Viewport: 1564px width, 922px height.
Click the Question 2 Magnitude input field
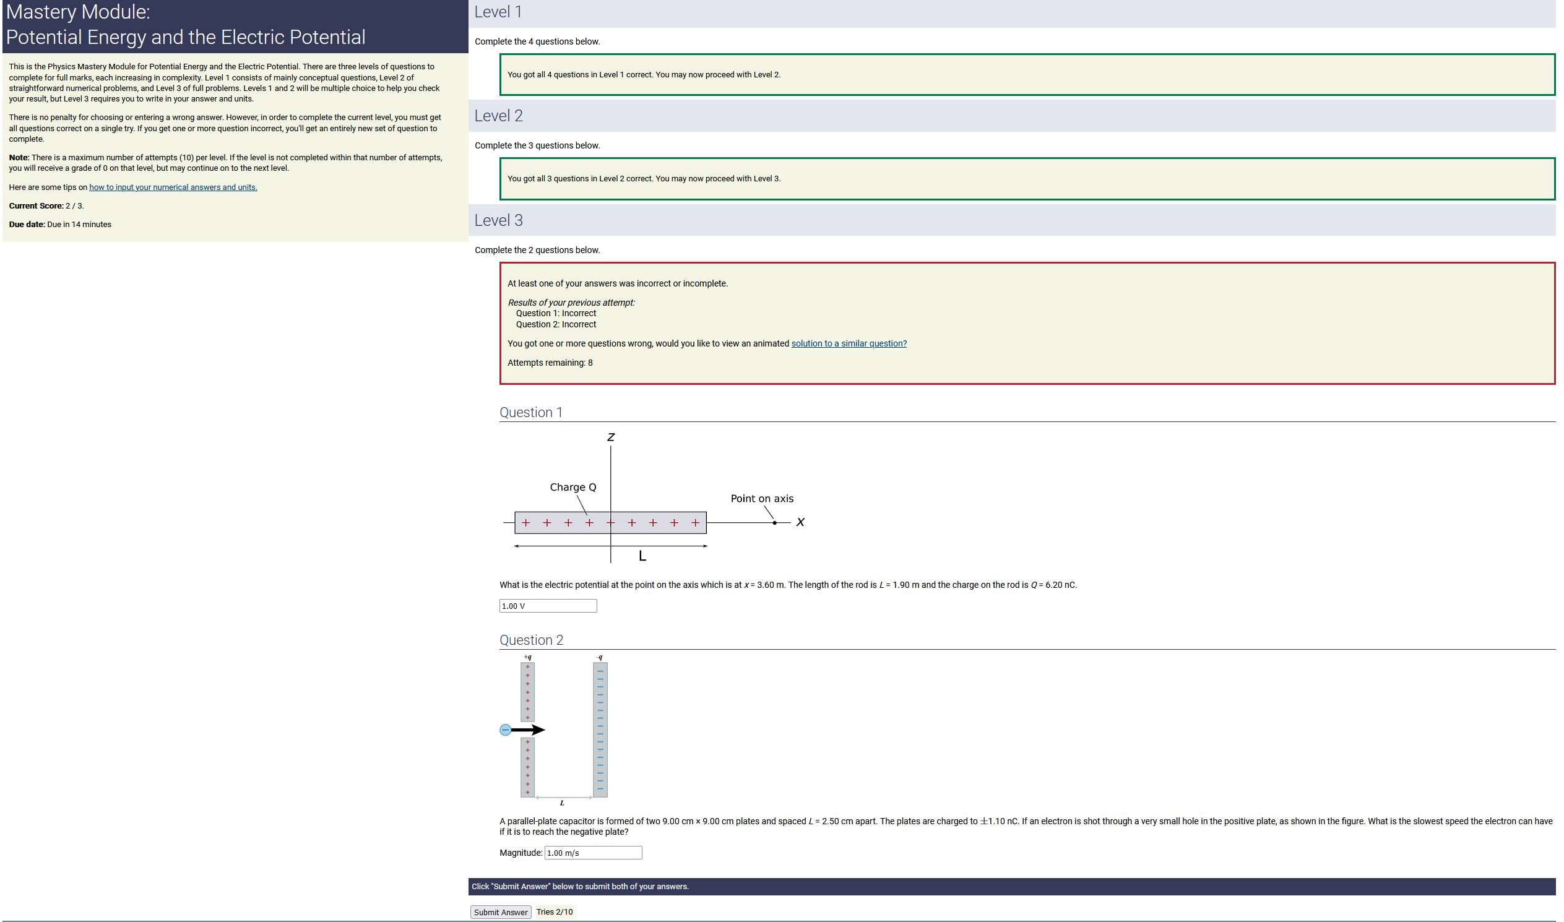[x=594, y=853]
